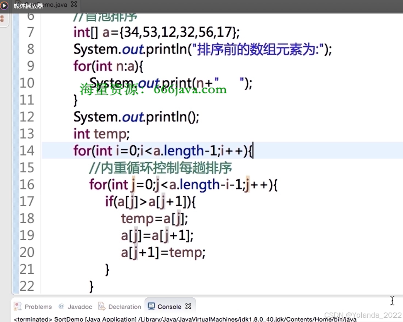Click line number 22 in gutter
The image size is (403, 322).
27,286
